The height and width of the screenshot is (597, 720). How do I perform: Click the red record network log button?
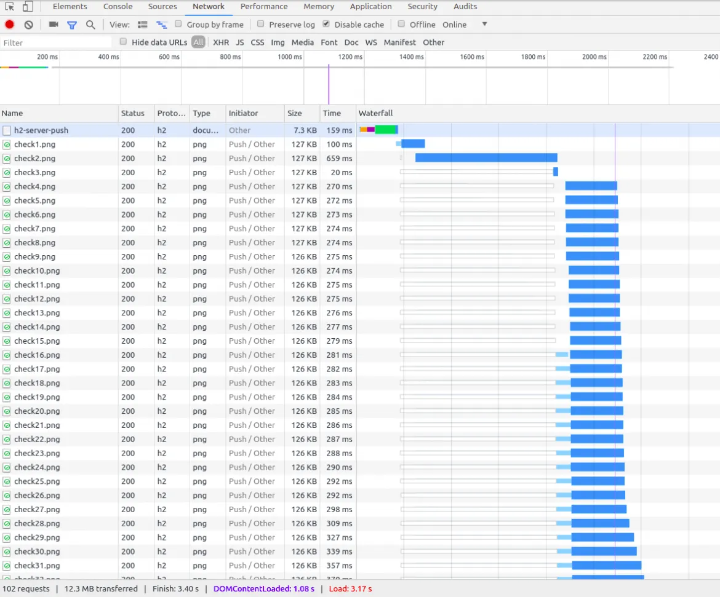pos(9,25)
